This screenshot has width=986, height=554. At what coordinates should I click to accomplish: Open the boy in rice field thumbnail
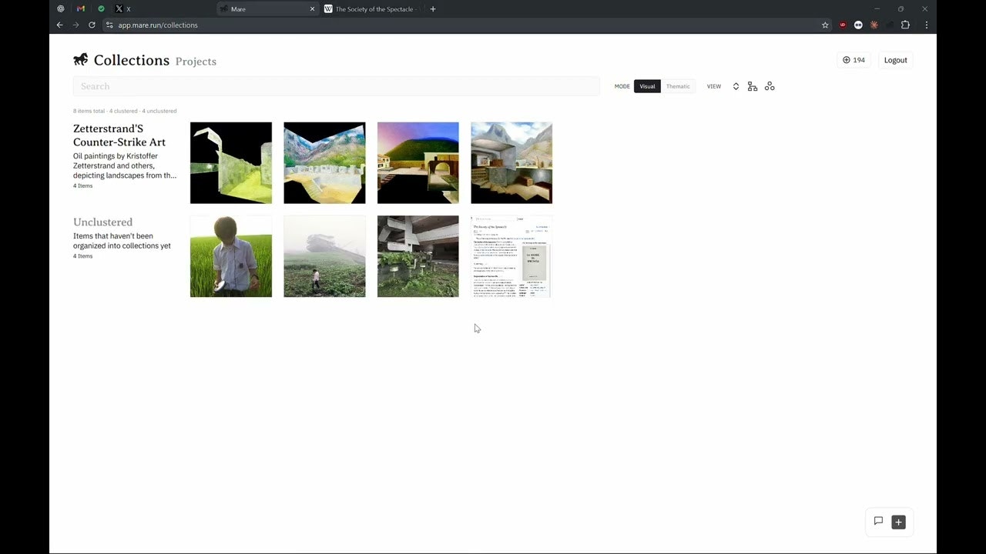pos(230,256)
